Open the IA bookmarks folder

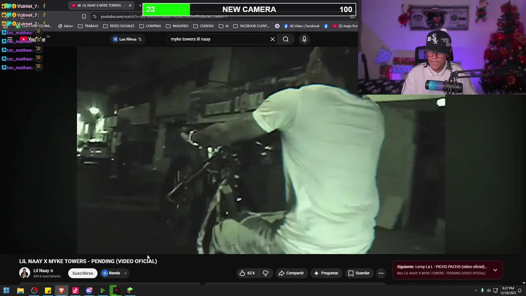point(224,26)
